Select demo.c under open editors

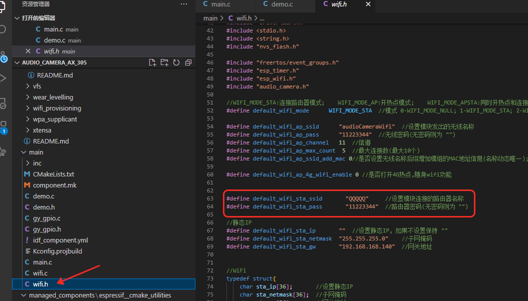(x=104, y=40)
